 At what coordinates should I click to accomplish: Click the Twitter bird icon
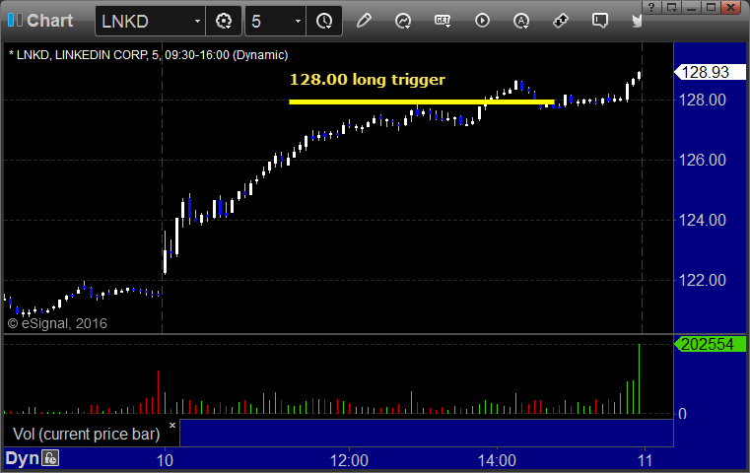[x=638, y=21]
